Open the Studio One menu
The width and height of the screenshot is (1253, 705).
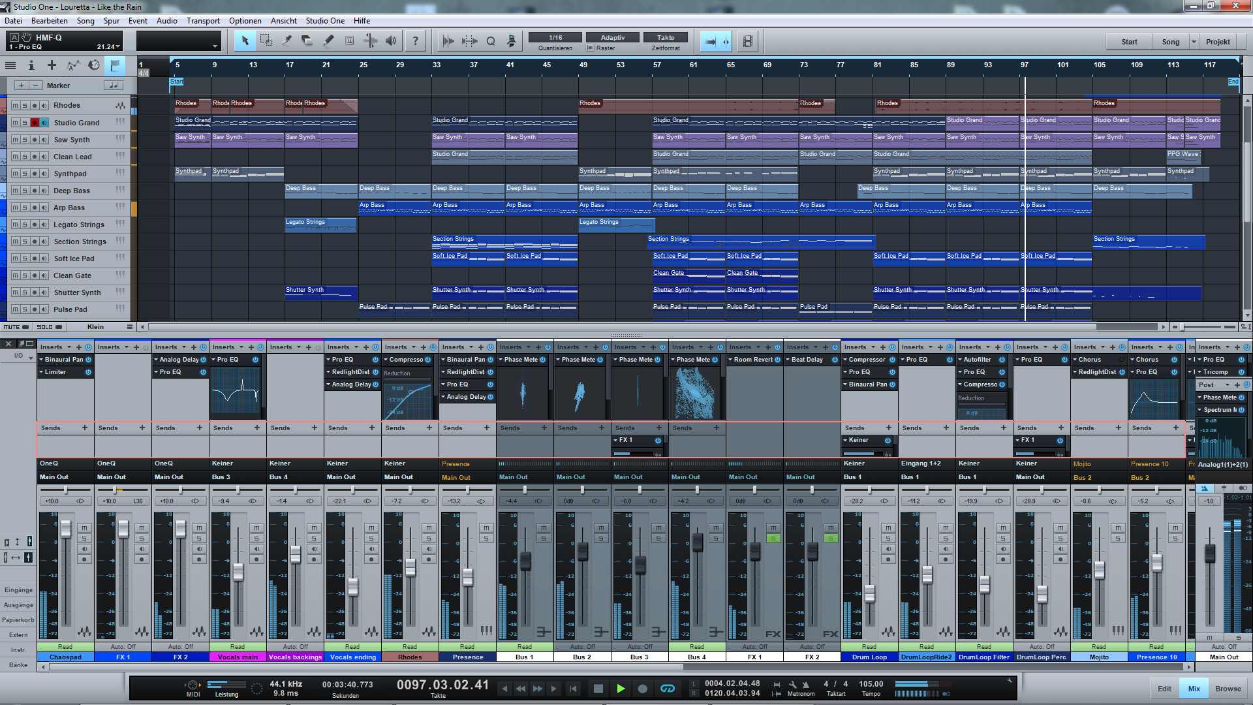(325, 21)
